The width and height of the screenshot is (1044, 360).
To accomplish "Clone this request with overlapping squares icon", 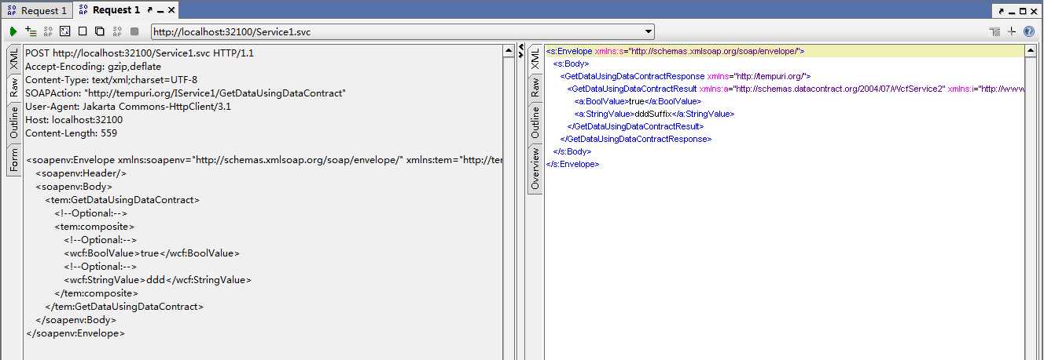I will coord(99,31).
